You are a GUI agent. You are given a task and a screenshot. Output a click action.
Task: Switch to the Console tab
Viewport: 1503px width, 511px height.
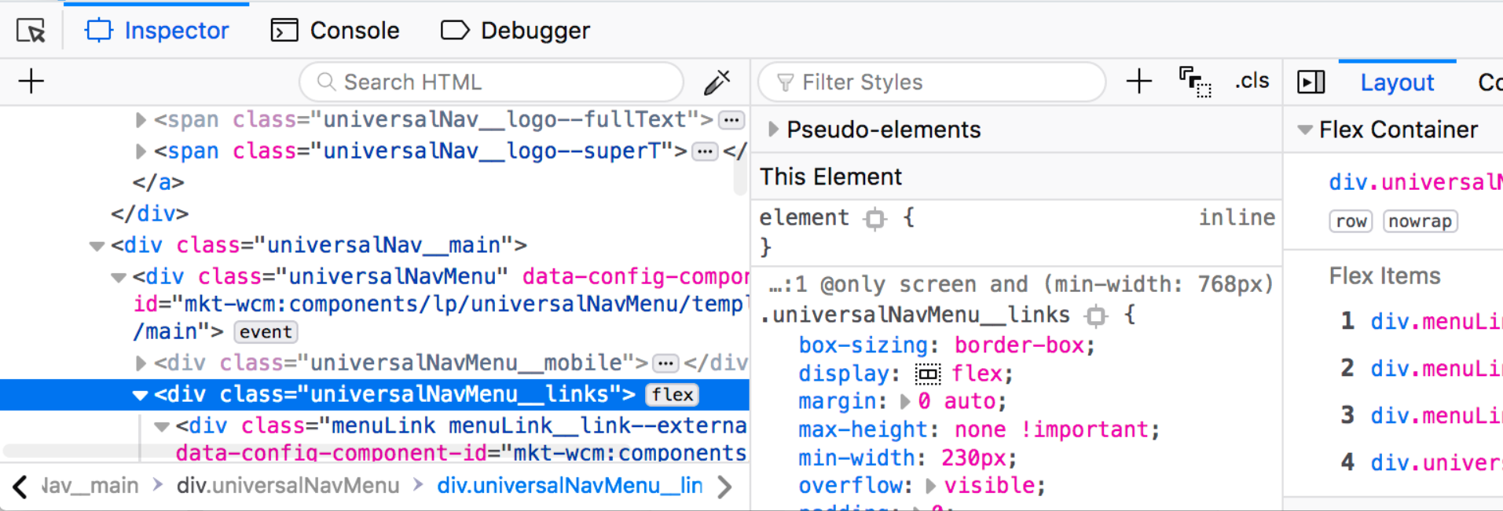335,31
